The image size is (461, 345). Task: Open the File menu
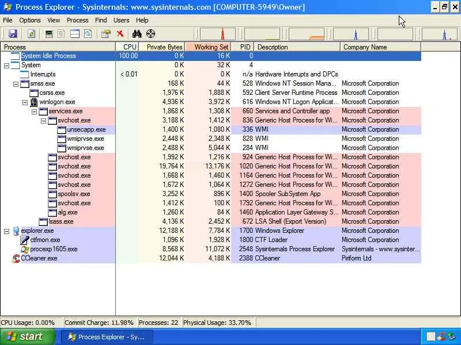[x=7, y=20]
